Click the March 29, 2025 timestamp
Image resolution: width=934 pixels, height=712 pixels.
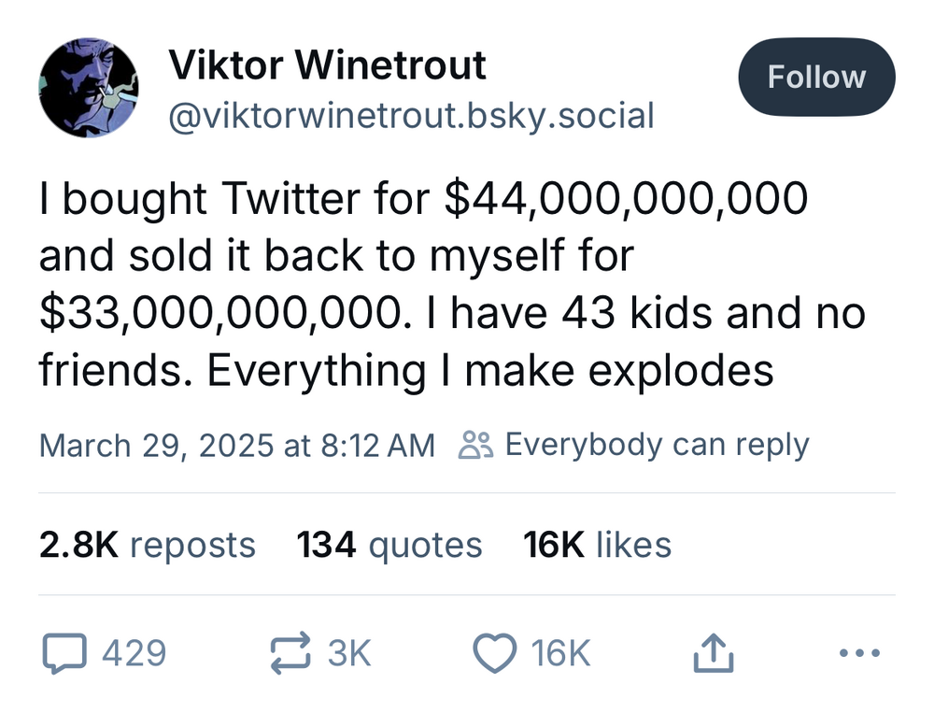click(x=237, y=446)
